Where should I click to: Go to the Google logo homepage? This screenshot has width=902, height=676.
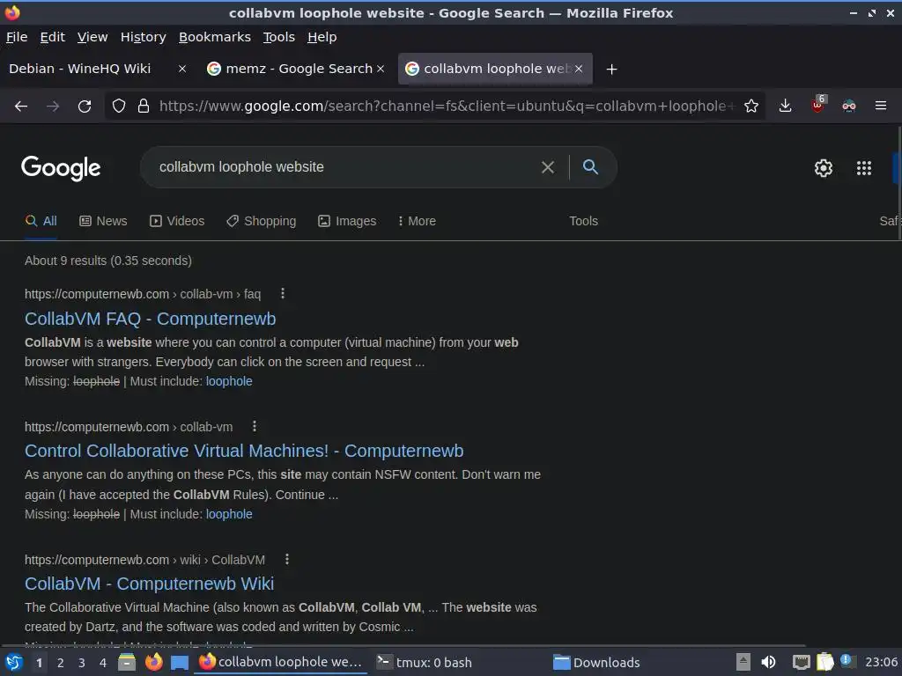click(61, 168)
